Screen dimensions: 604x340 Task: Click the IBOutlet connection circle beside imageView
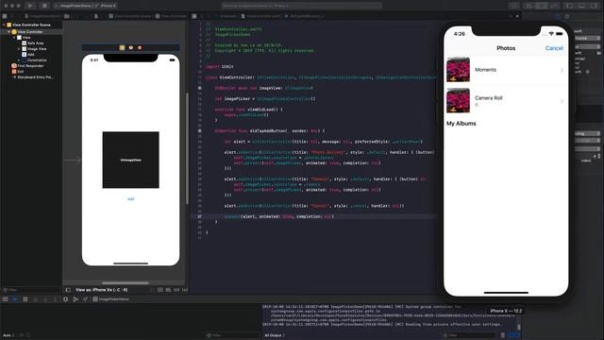pos(199,88)
